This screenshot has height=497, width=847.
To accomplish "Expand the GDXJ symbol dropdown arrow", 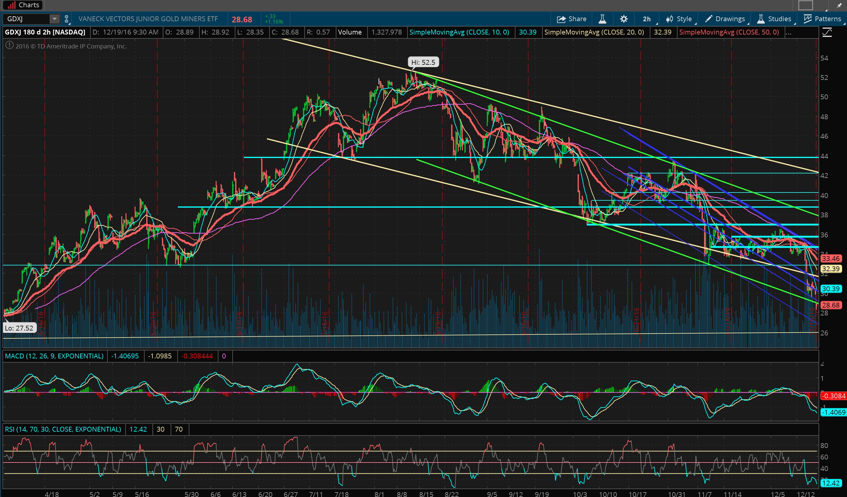I will coord(54,19).
